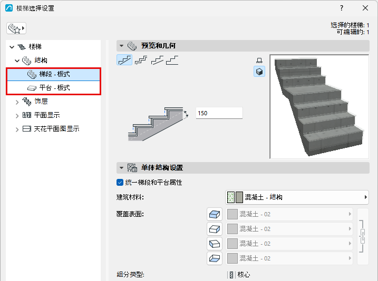Toggle the fourth surface override icon

(215, 258)
